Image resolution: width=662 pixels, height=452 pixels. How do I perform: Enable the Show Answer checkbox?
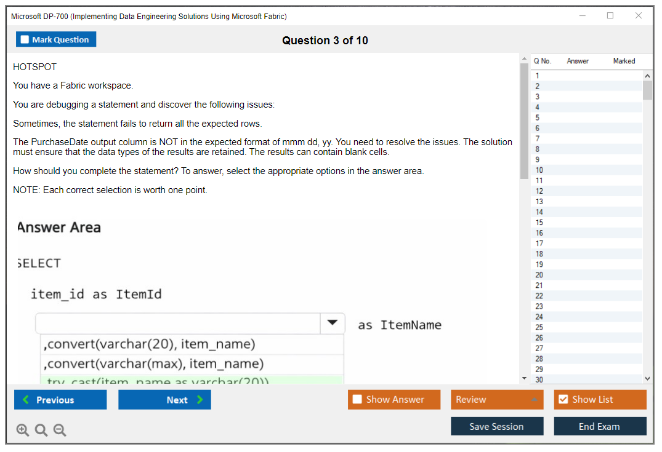(358, 399)
